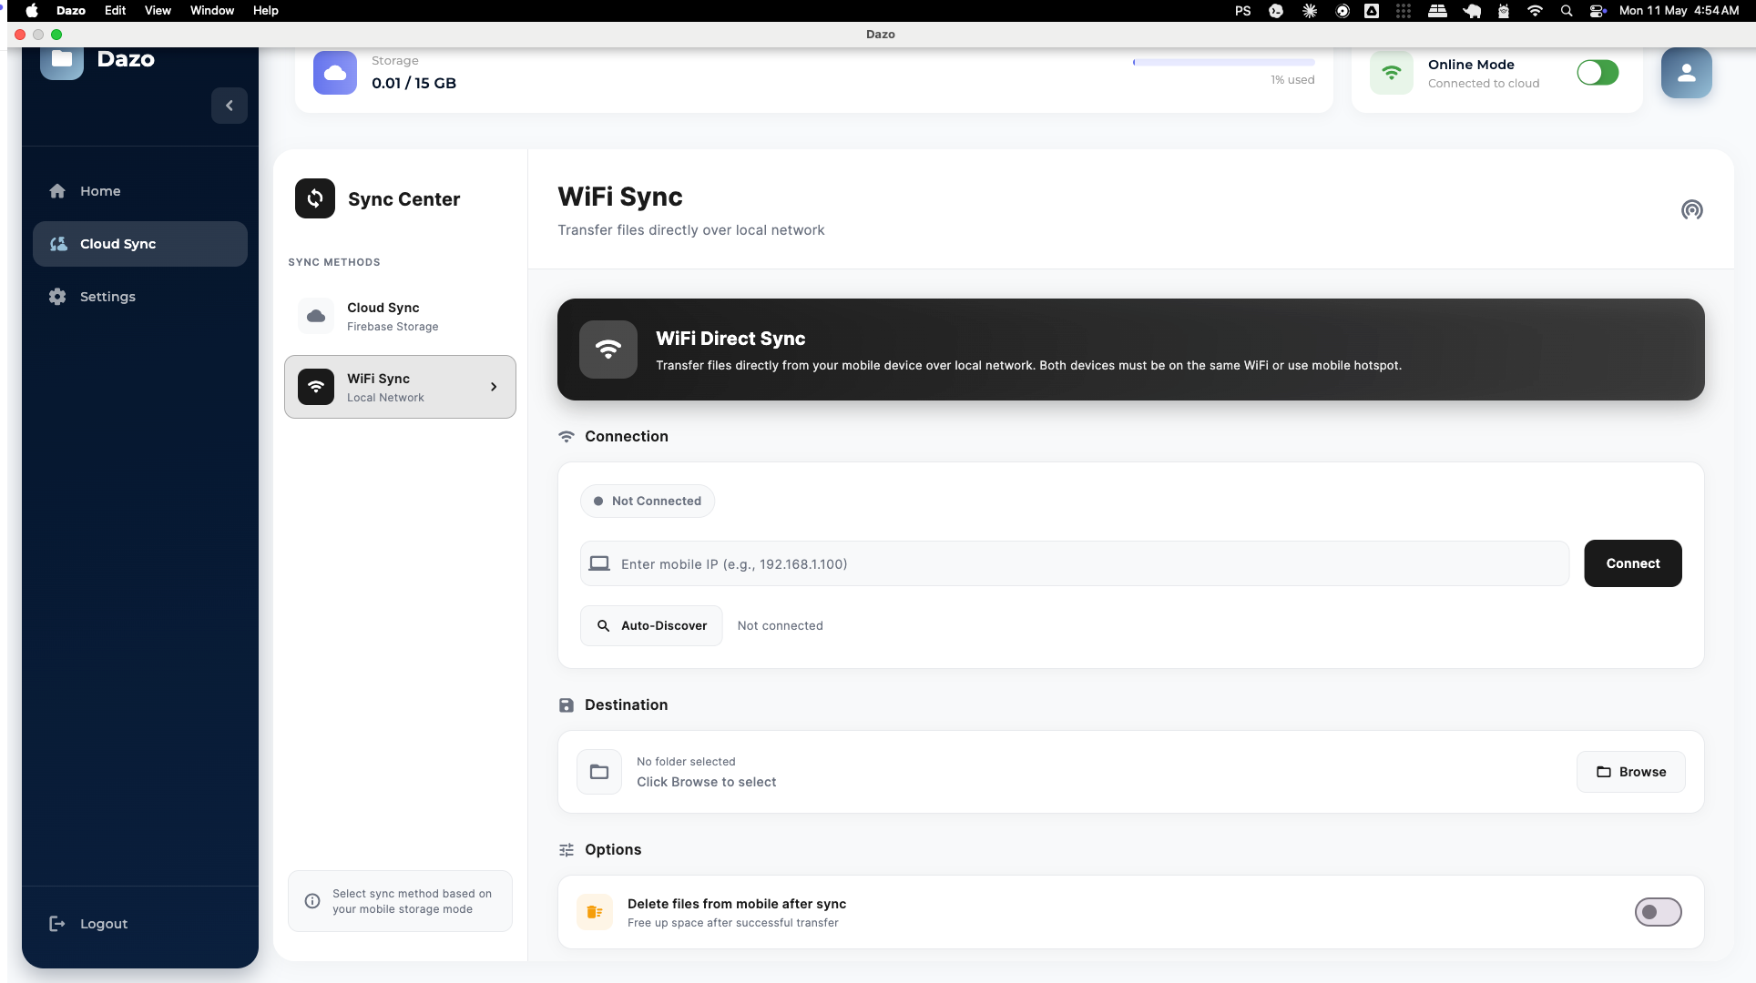This screenshot has height=983, width=1756.
Task: Collapse the sidebar with the chevron button
Action: point(230,106)
